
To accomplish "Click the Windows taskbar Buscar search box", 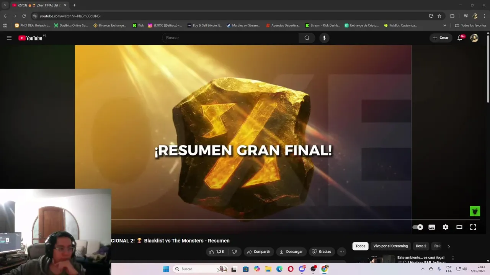I will 200,269.
